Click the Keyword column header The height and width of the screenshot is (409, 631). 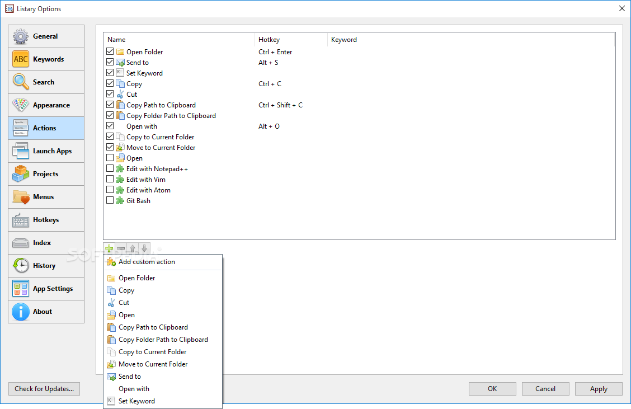pos(471,40)
